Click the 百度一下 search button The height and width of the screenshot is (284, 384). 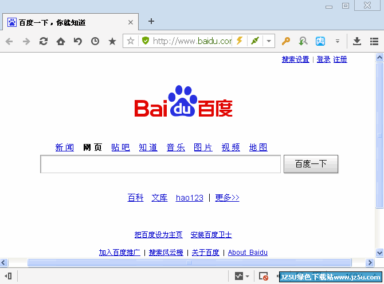click(x=311, y=164)
